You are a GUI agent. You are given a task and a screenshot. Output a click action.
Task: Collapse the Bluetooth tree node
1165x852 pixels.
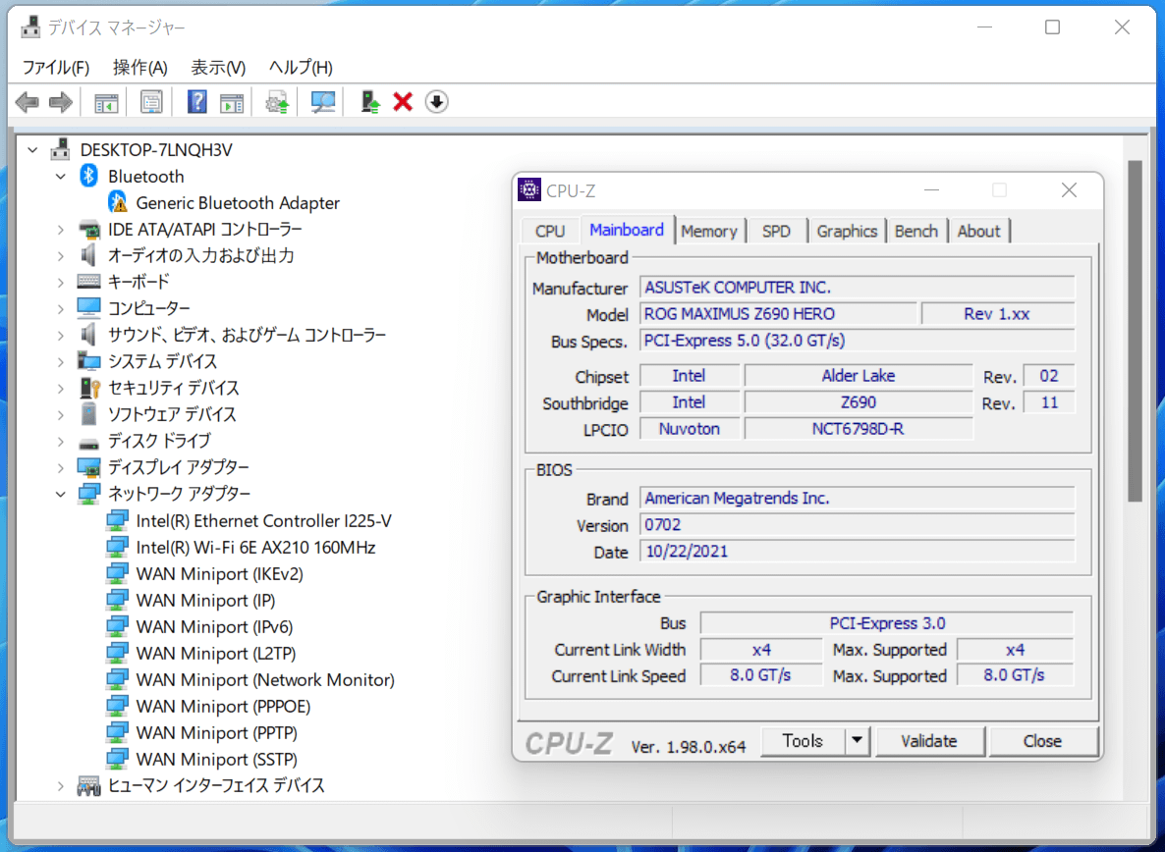(x=61, y=177)
